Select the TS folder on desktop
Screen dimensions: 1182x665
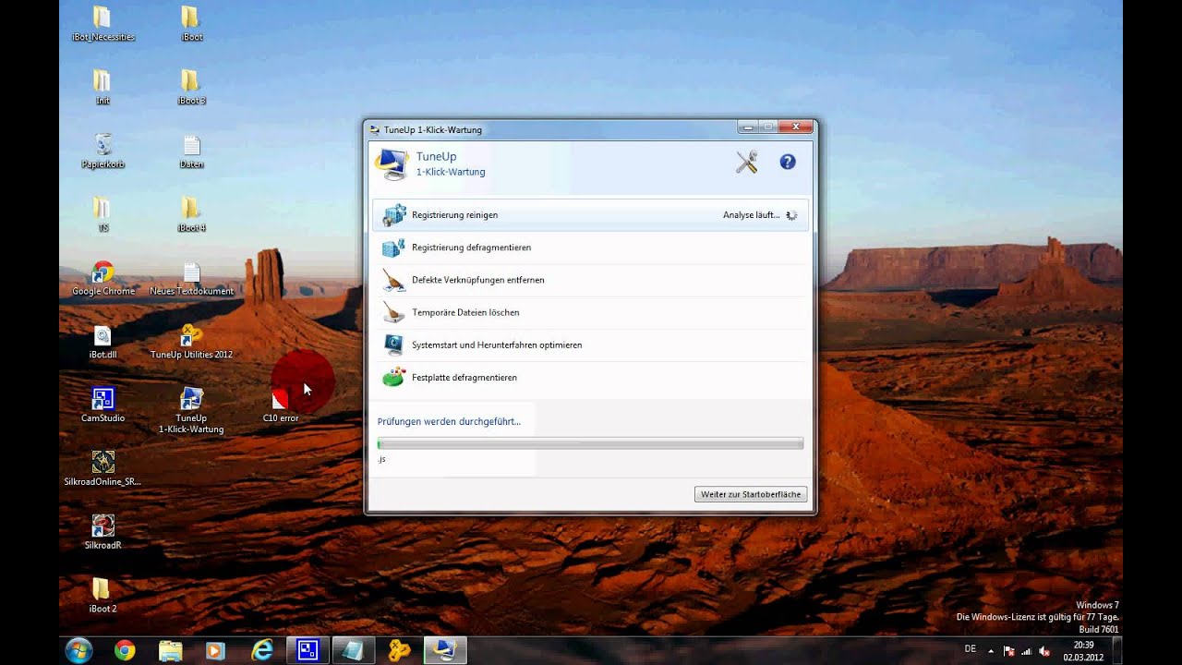click(x=103, y=214)
